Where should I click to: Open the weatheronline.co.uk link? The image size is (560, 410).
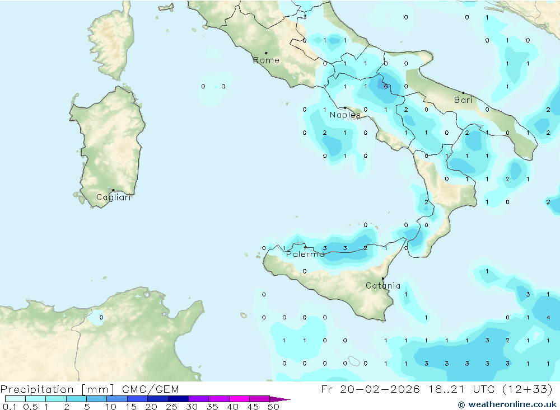point(507,404)
